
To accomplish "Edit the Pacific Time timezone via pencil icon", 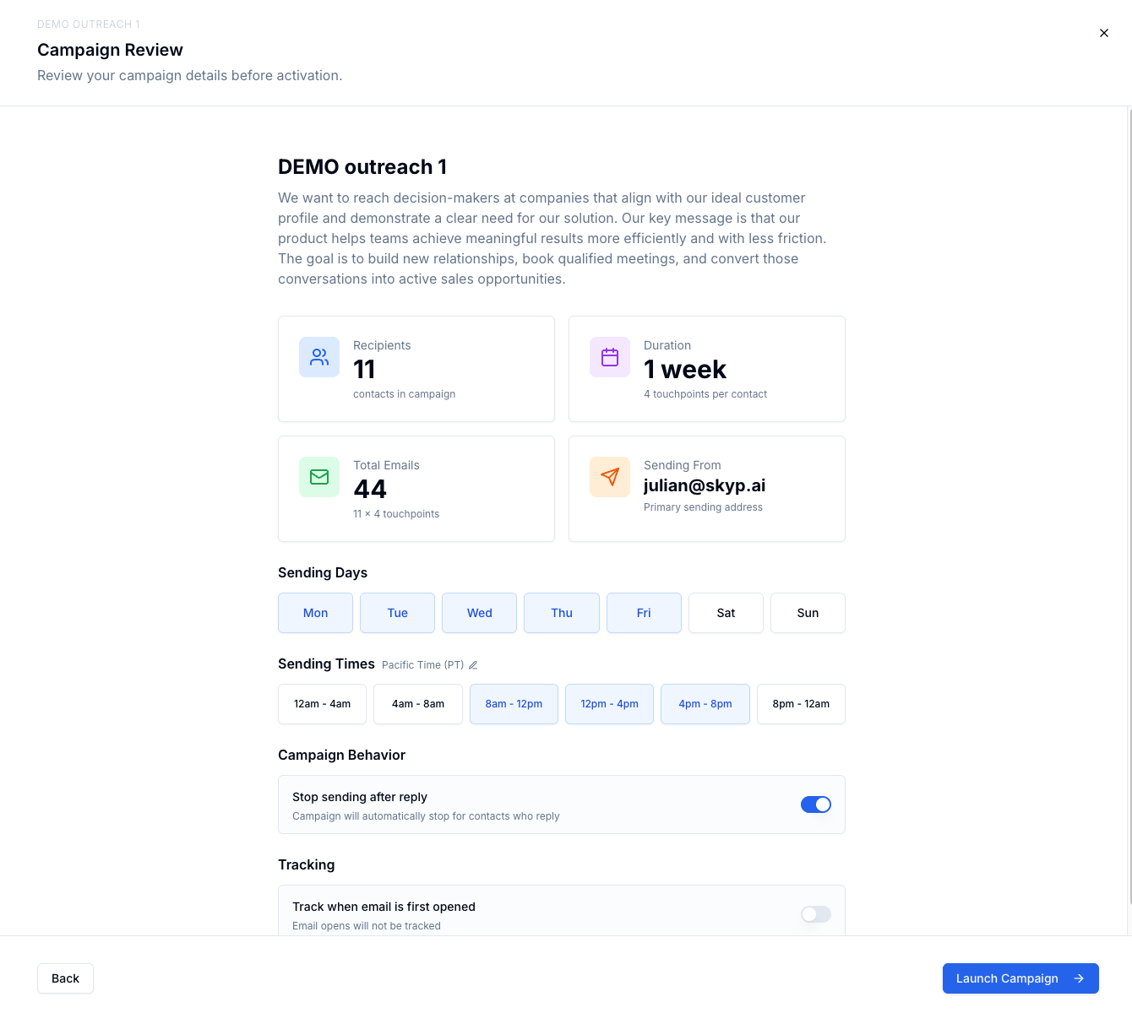I will pyautogui.click(x=473, y=665).
